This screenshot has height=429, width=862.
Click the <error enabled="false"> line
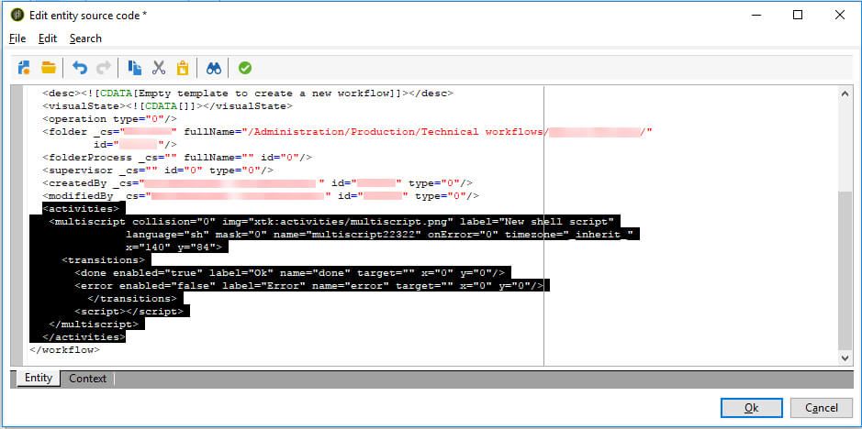pyautogui.click(x=309, y=286)
